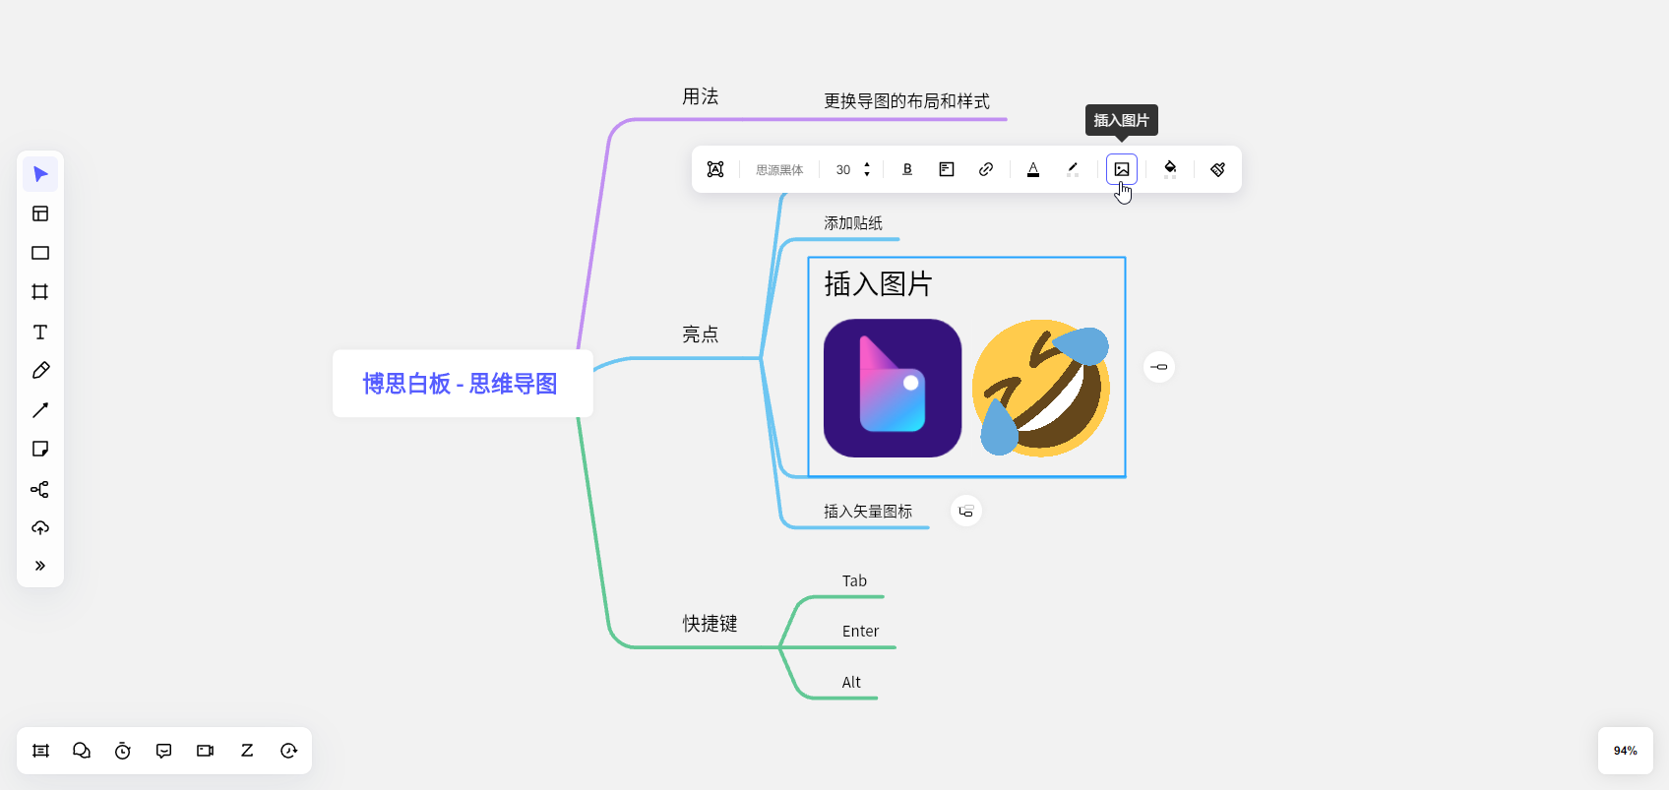Select the 插入矢量图标 node

point(868,512)
